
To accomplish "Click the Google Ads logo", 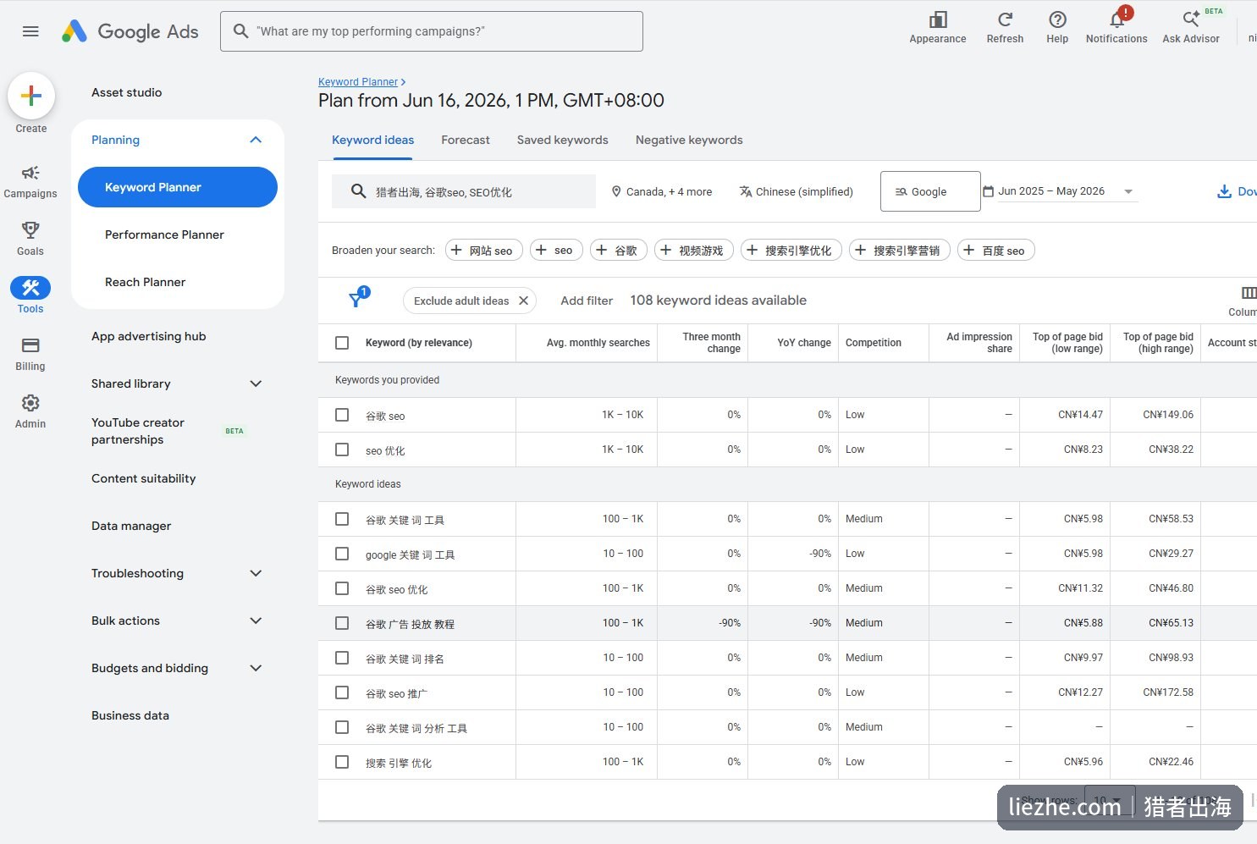I will click(x=130, y=31).
